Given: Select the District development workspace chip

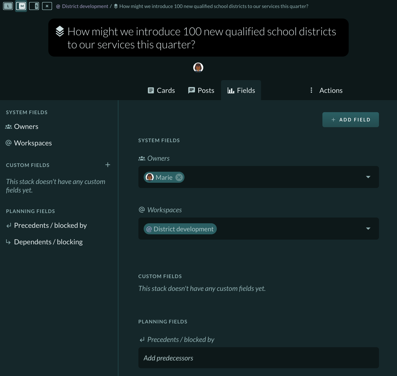Looking at the screenshot, I should pos(180,229).
